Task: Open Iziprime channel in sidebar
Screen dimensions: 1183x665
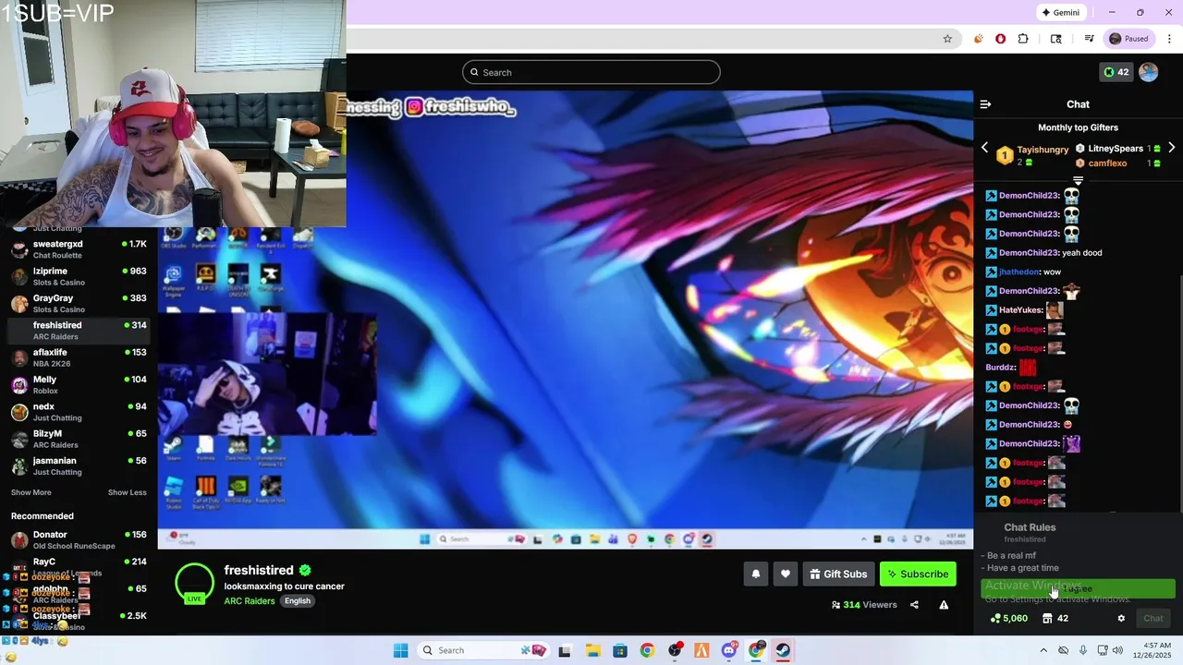Action: pos(79,276)
